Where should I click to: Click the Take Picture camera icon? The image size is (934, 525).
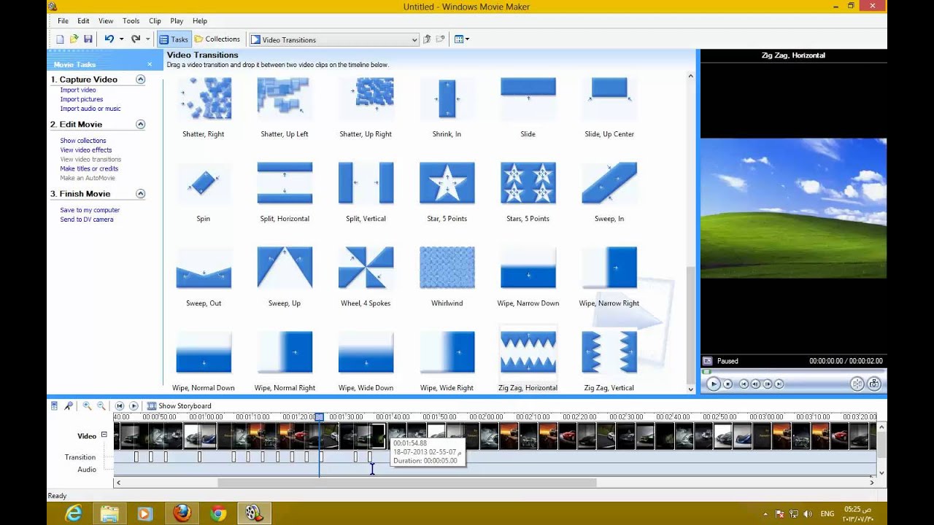coord(874,384)
